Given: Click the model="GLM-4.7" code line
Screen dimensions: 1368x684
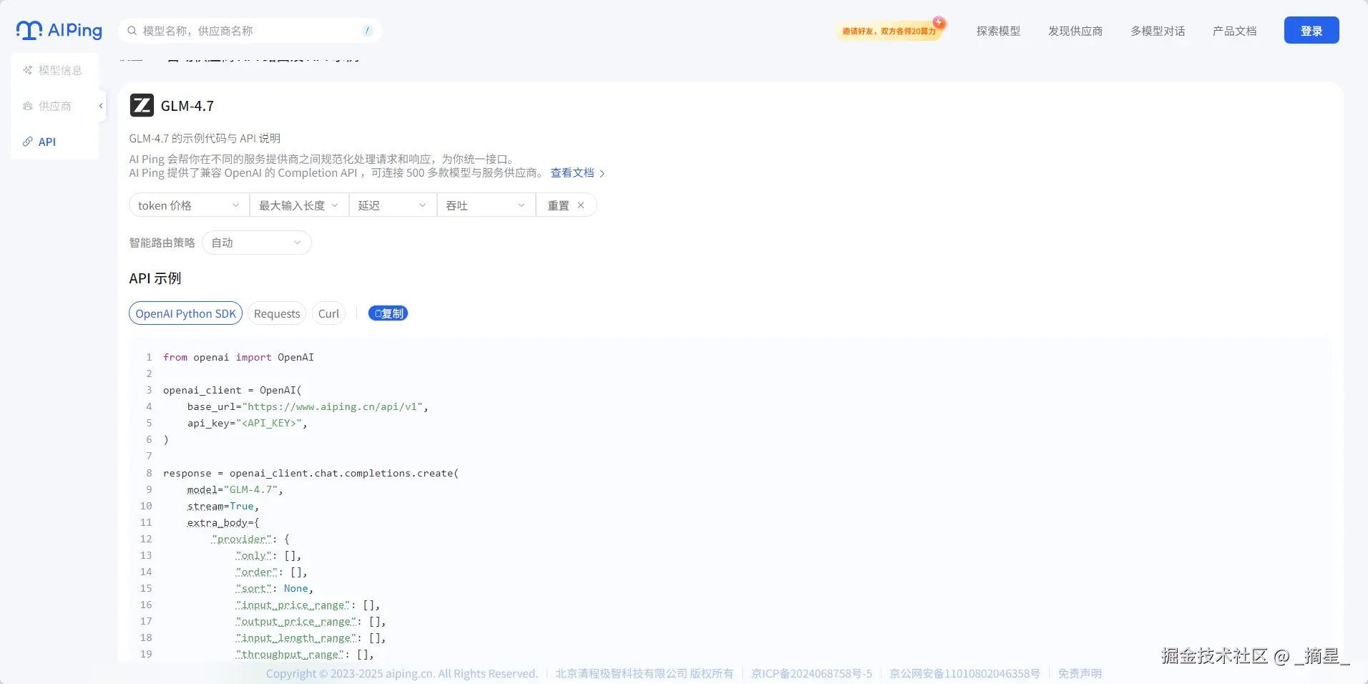Looking at the screenshot, I should 235,489.
